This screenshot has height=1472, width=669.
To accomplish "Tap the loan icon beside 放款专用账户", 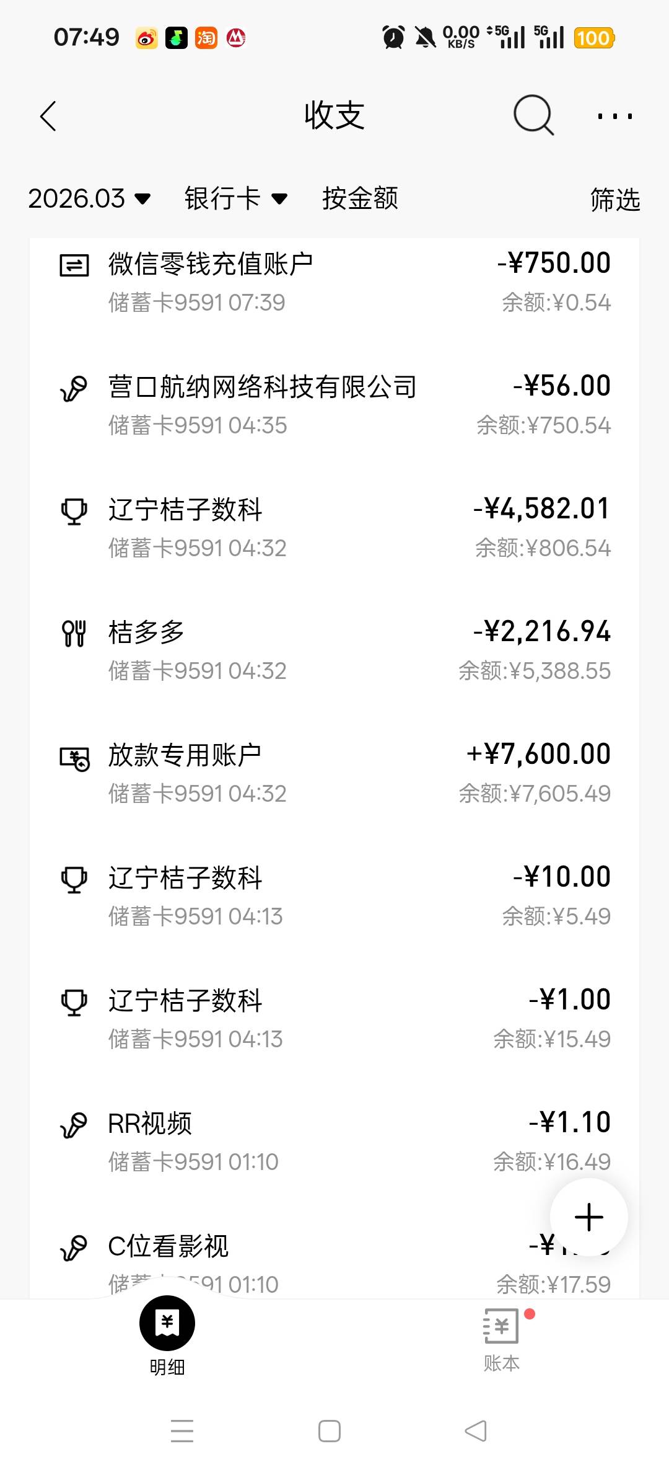I will [74, 758].
